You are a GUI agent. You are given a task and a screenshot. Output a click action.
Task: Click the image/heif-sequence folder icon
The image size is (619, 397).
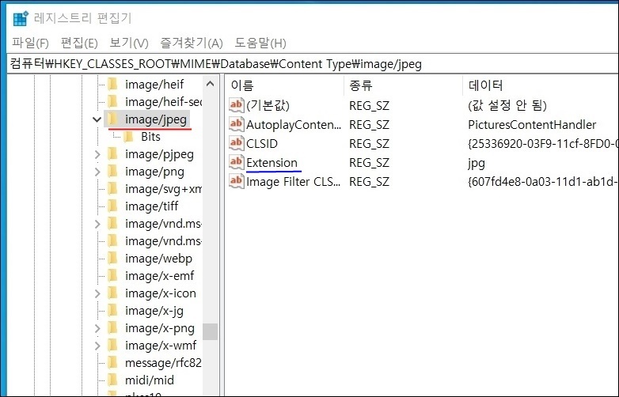(x=113, y=102)
